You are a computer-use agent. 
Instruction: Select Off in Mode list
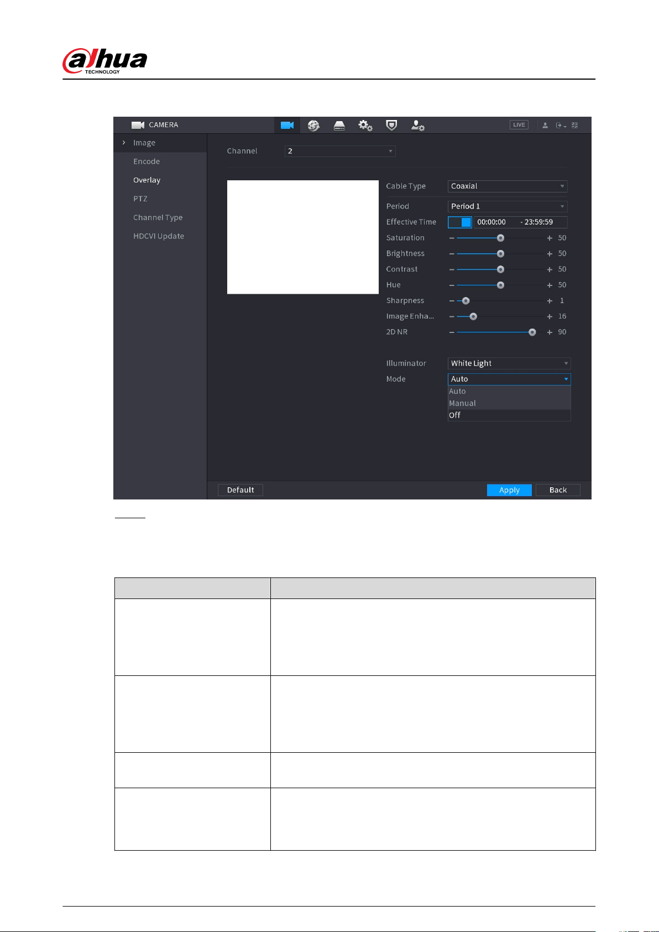(x=509, y=415)
